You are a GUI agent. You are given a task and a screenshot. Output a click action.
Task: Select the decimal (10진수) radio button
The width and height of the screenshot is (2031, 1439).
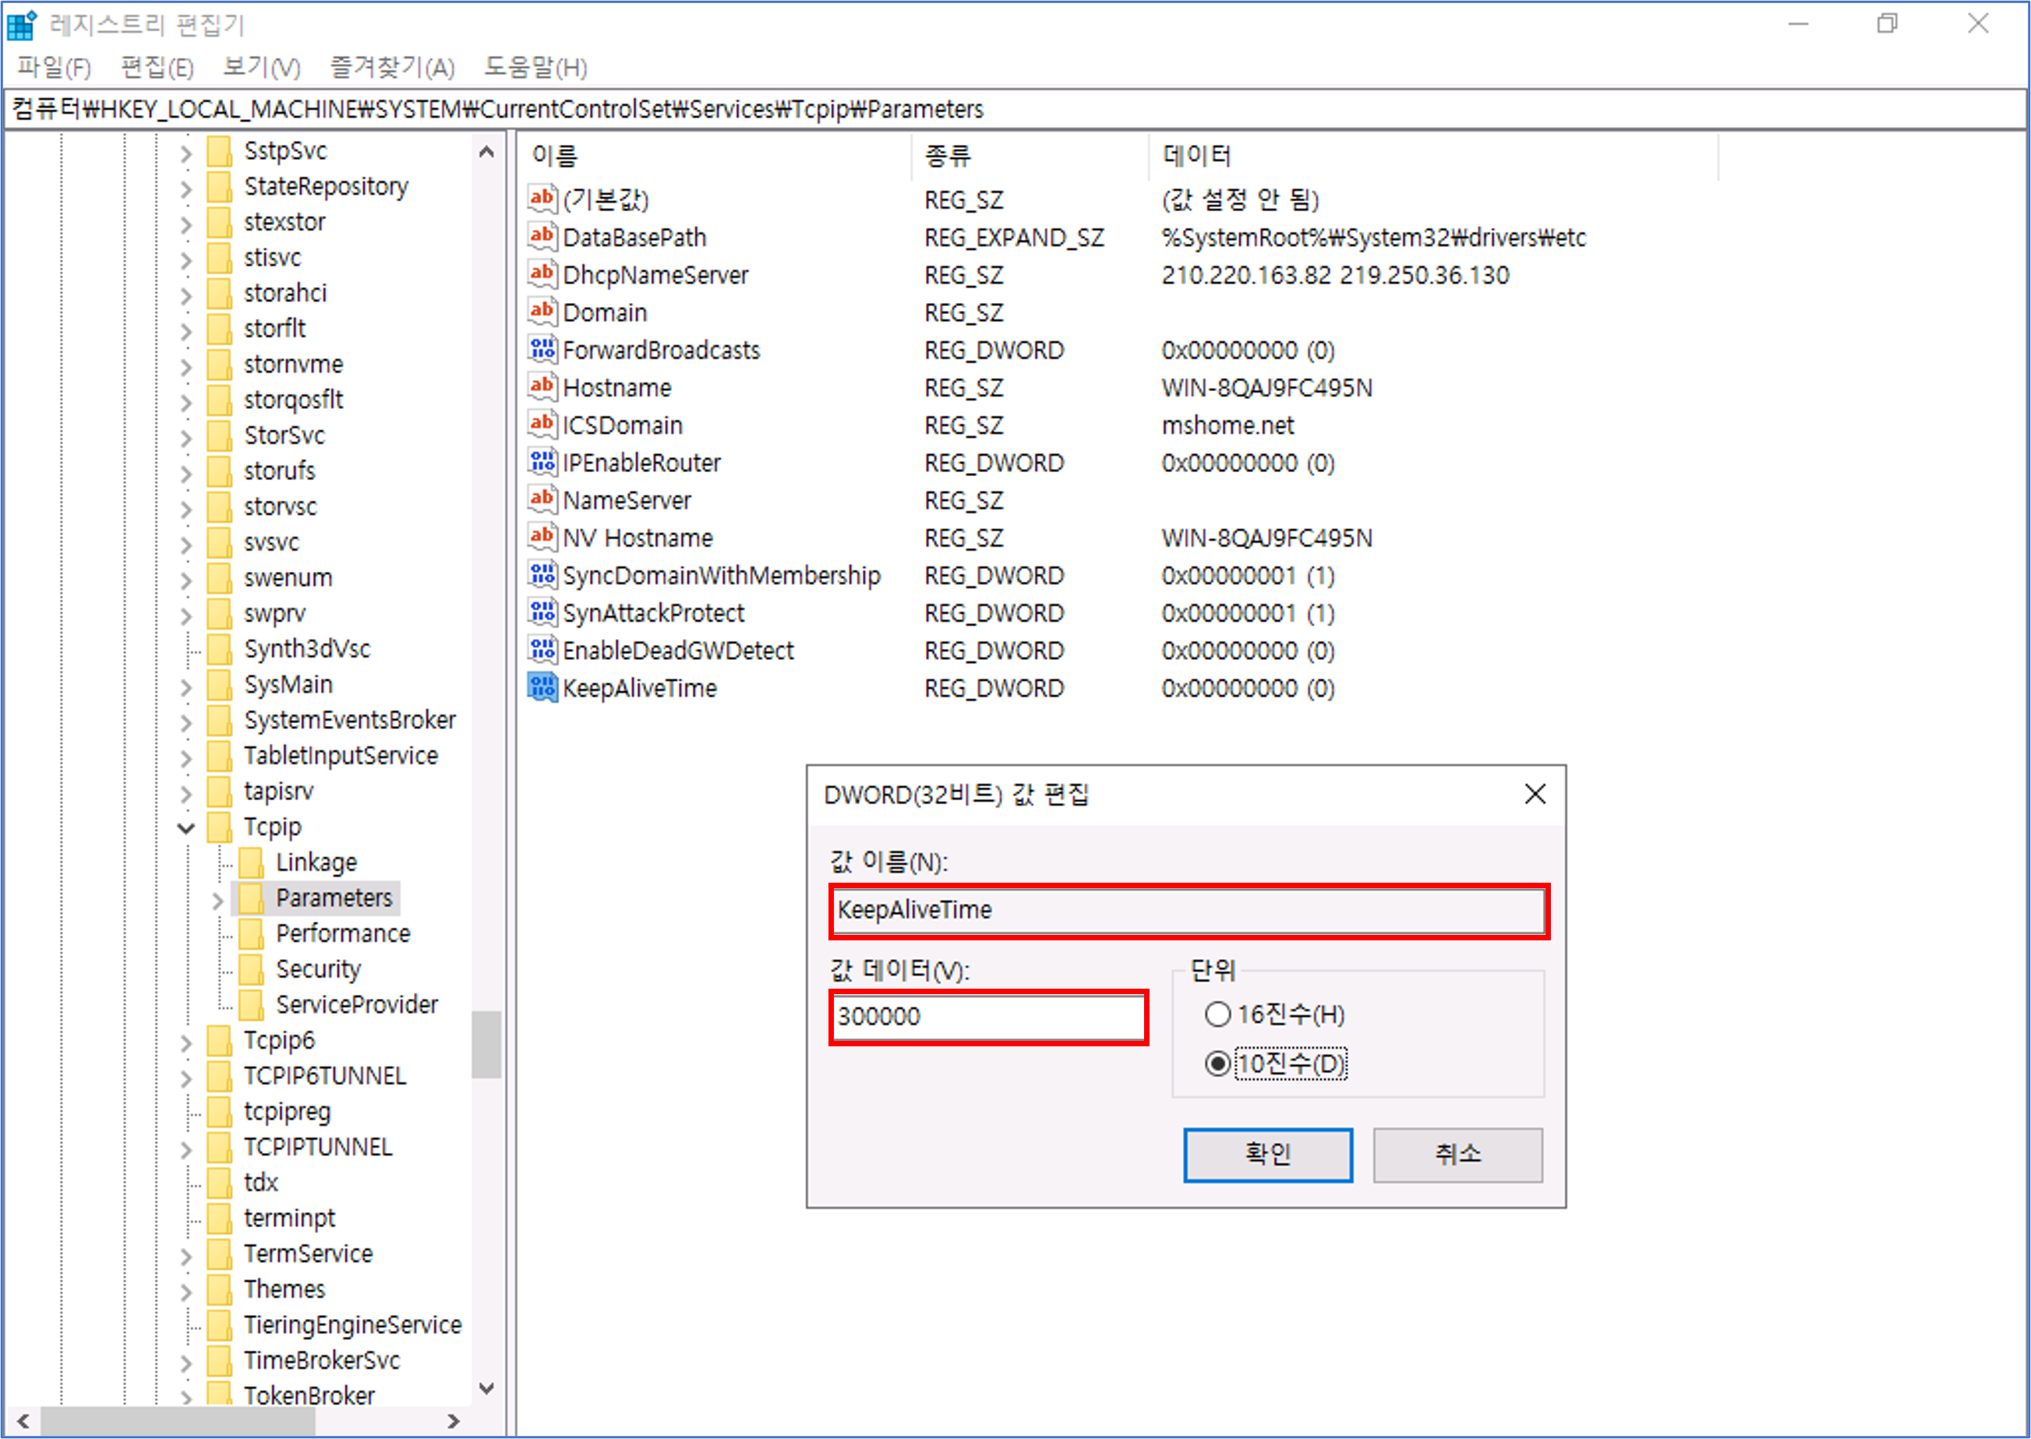click(1217, 1063)
